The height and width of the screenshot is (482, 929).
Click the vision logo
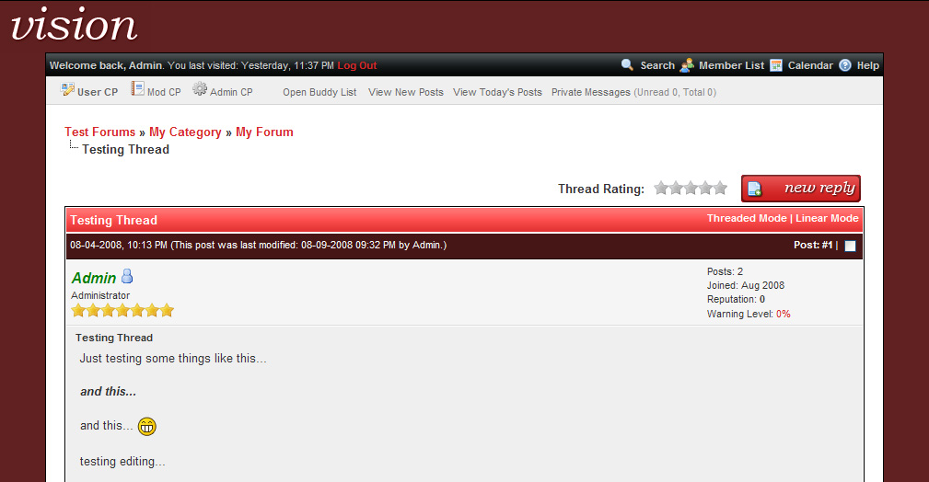point(74,25)
